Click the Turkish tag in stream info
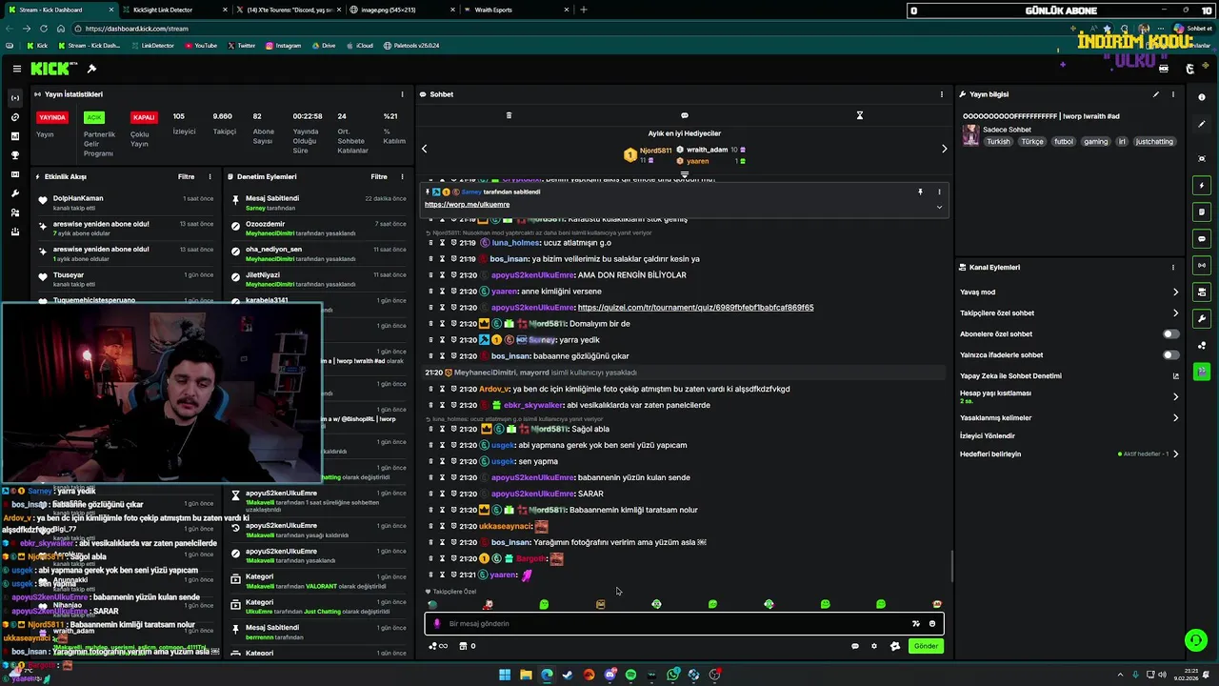The height and width of the screenshot is (686, 1219). click(998, 142)
